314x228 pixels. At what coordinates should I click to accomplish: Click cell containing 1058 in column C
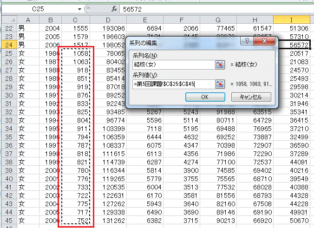coord(75,53)
